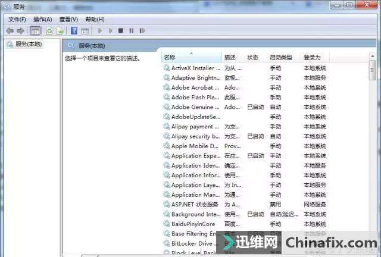Open the Help toolbar icon
This screenshot has width=381, height=257.
[x=74, y=30]
